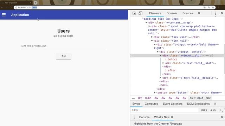Open the DOM Breakpoints tab

click(x=198, y=104)
